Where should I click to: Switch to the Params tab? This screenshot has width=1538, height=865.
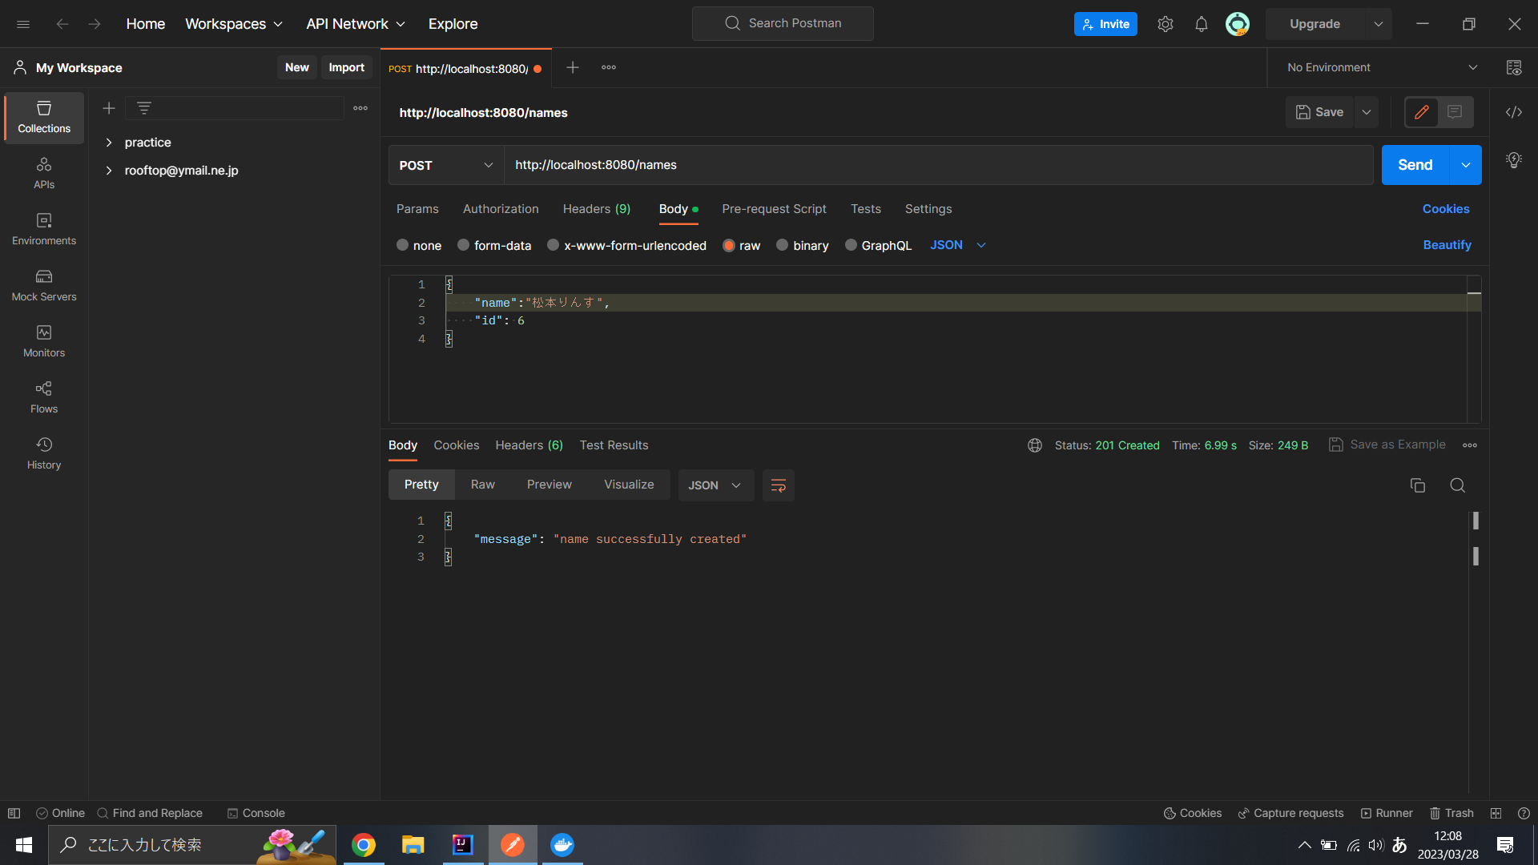[x=417, y=209]
